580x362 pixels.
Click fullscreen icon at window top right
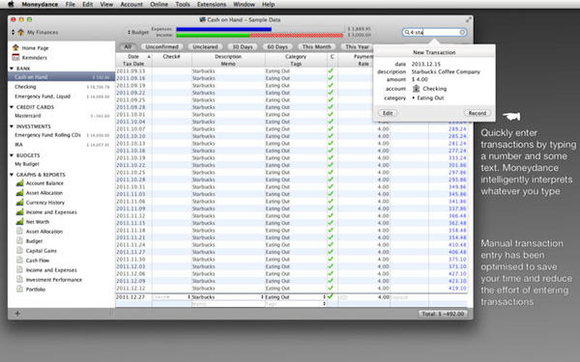468,20
